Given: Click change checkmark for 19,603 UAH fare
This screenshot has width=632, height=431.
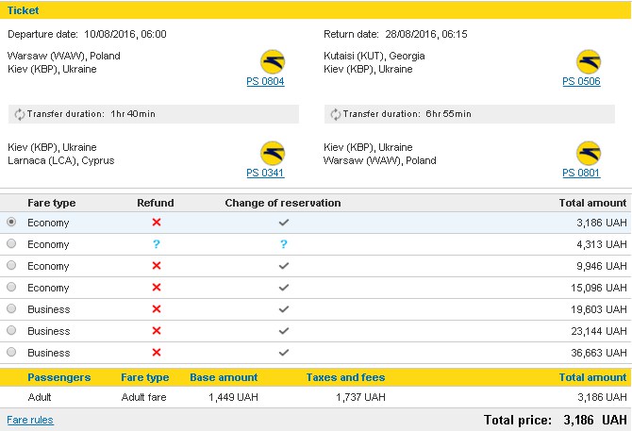Looking at the screenshot, I should pos(284,309).
